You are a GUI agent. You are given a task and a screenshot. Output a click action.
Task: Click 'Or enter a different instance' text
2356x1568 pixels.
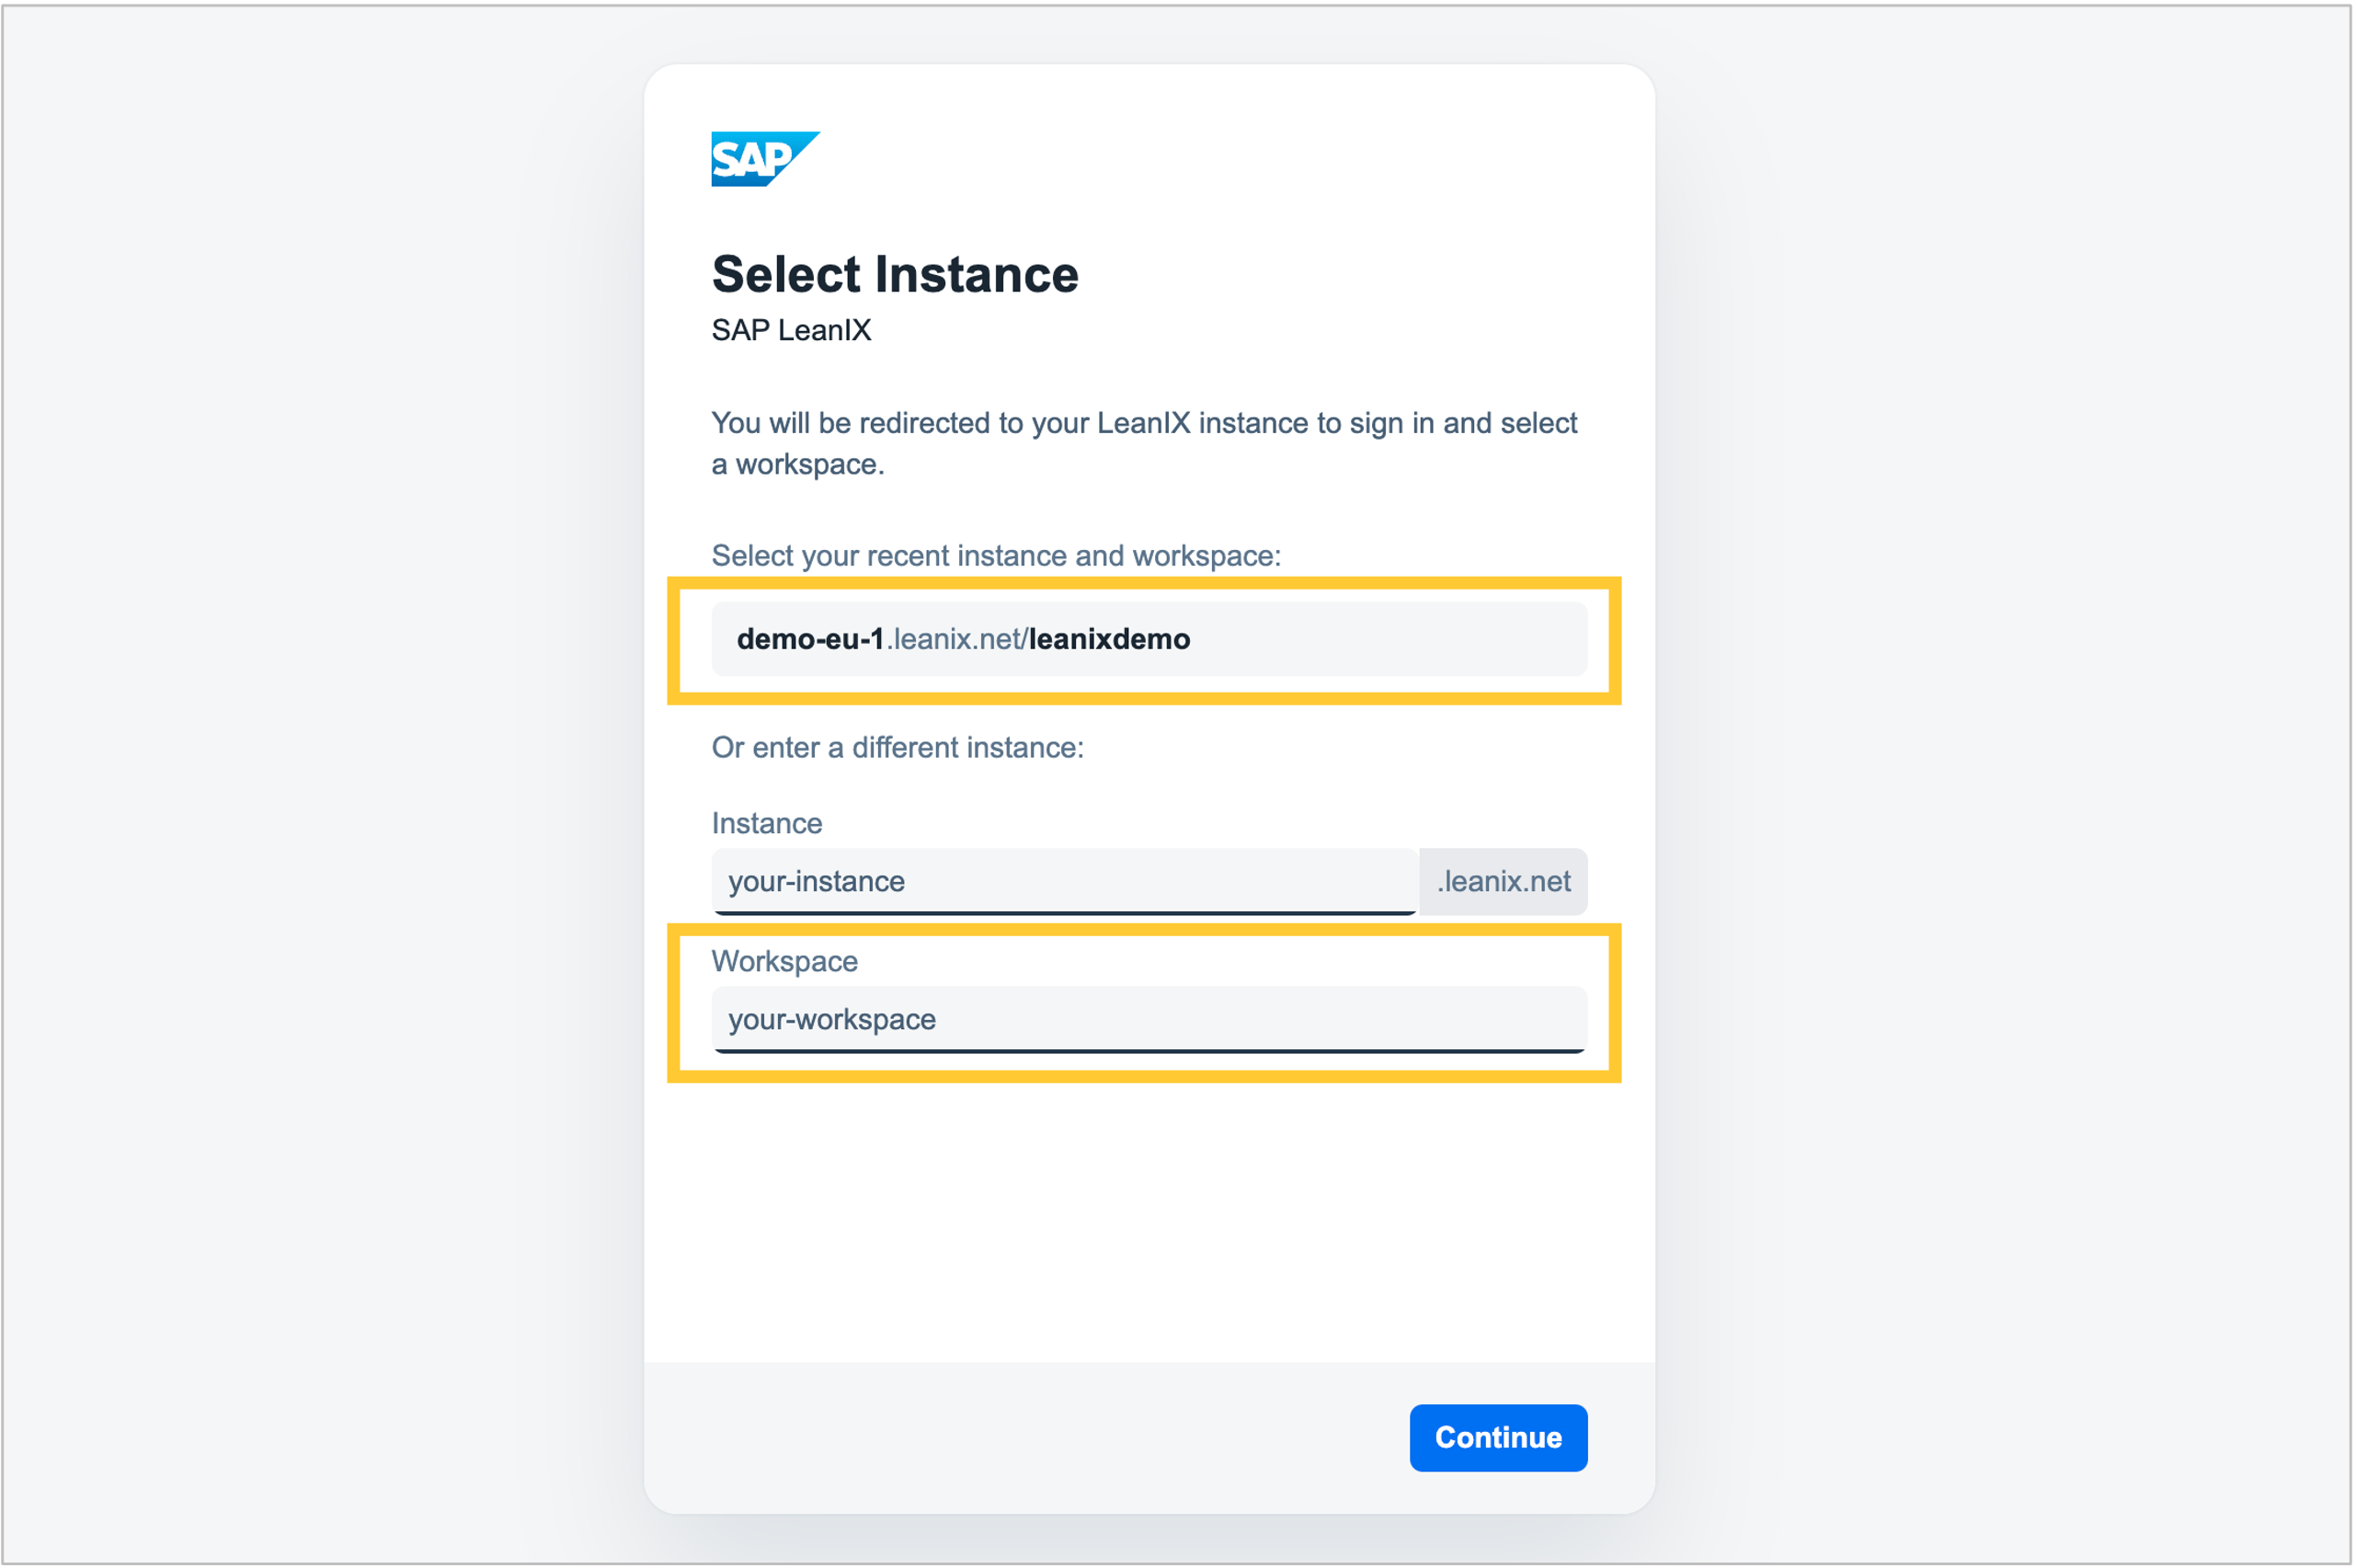click(897, 747)
